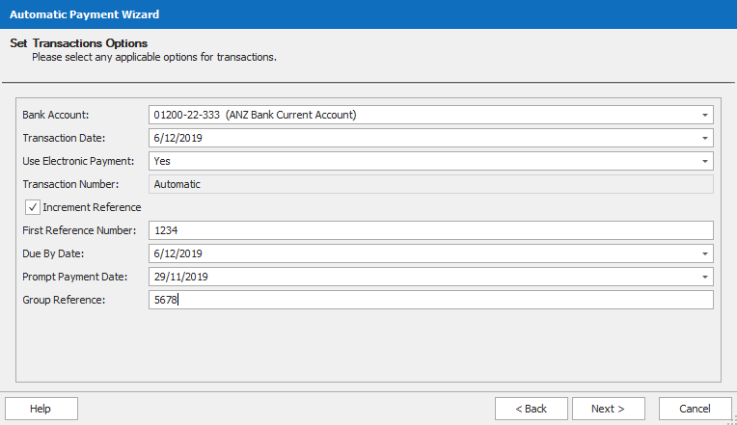Proceed with the Next button
Image resolution: width=737 pixels, height=425 pixels.
[608, 409]
